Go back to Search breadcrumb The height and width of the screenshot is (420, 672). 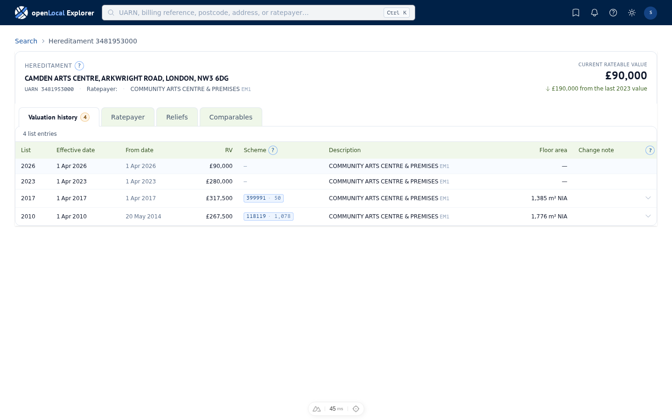(x=26, y=41)
